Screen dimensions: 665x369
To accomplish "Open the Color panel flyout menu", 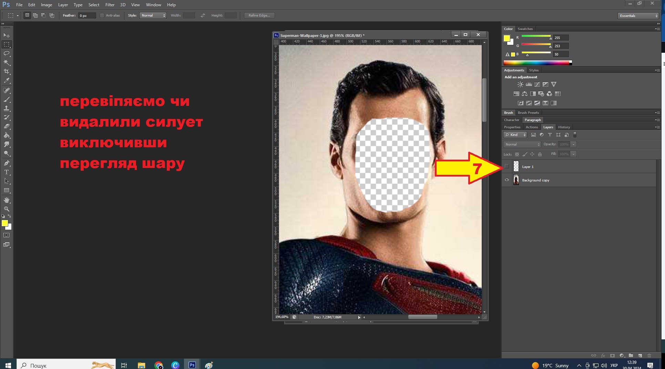I will pos(657,29).
